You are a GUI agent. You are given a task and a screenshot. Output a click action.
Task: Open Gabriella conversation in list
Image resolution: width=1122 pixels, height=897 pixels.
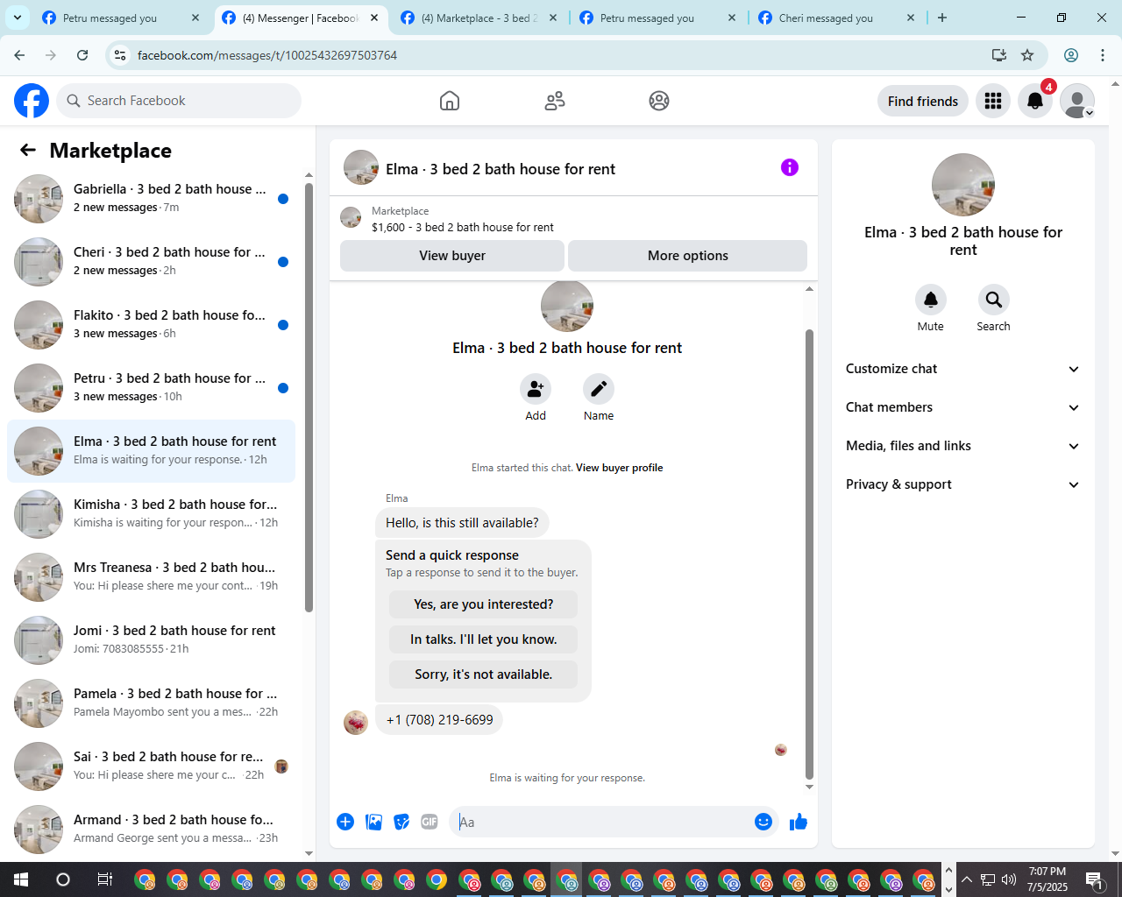pos(151,199)
